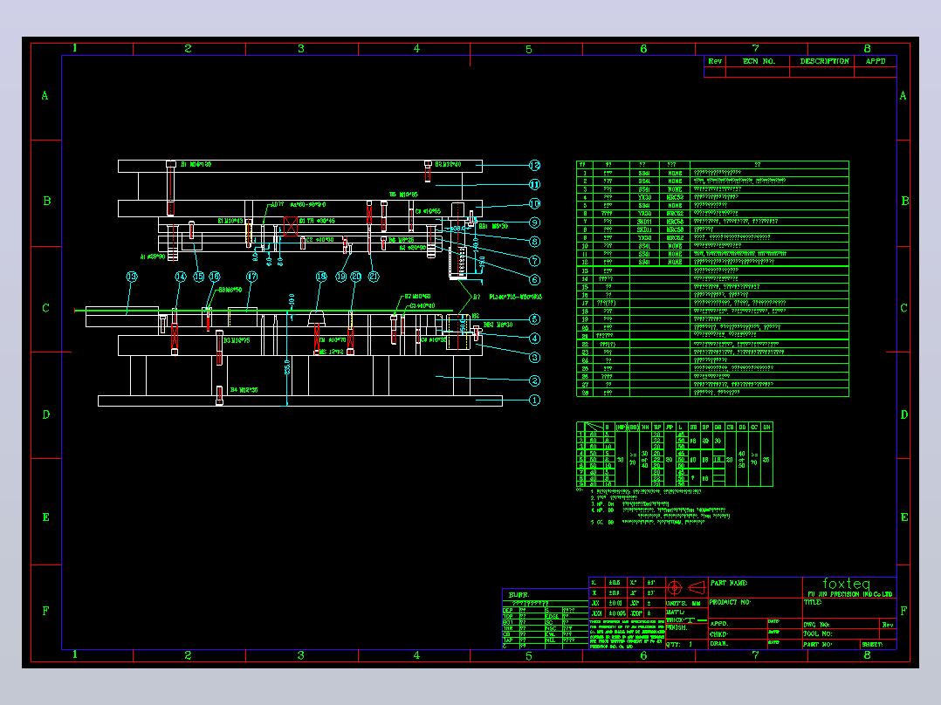Pick balloon callout number 18
The height and width of the screenshot is (705, 941).
click(321, 277)
